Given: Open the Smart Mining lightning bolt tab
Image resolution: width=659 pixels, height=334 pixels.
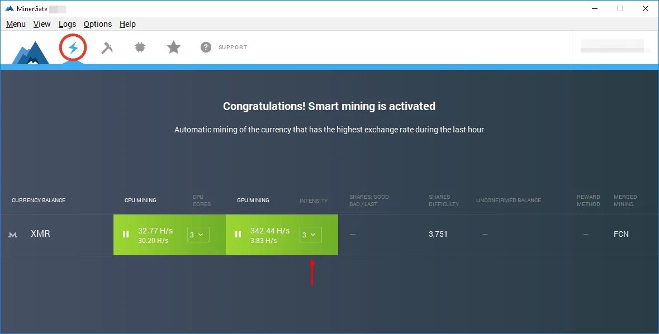Looking at the screenshot, I should [73, 47].
